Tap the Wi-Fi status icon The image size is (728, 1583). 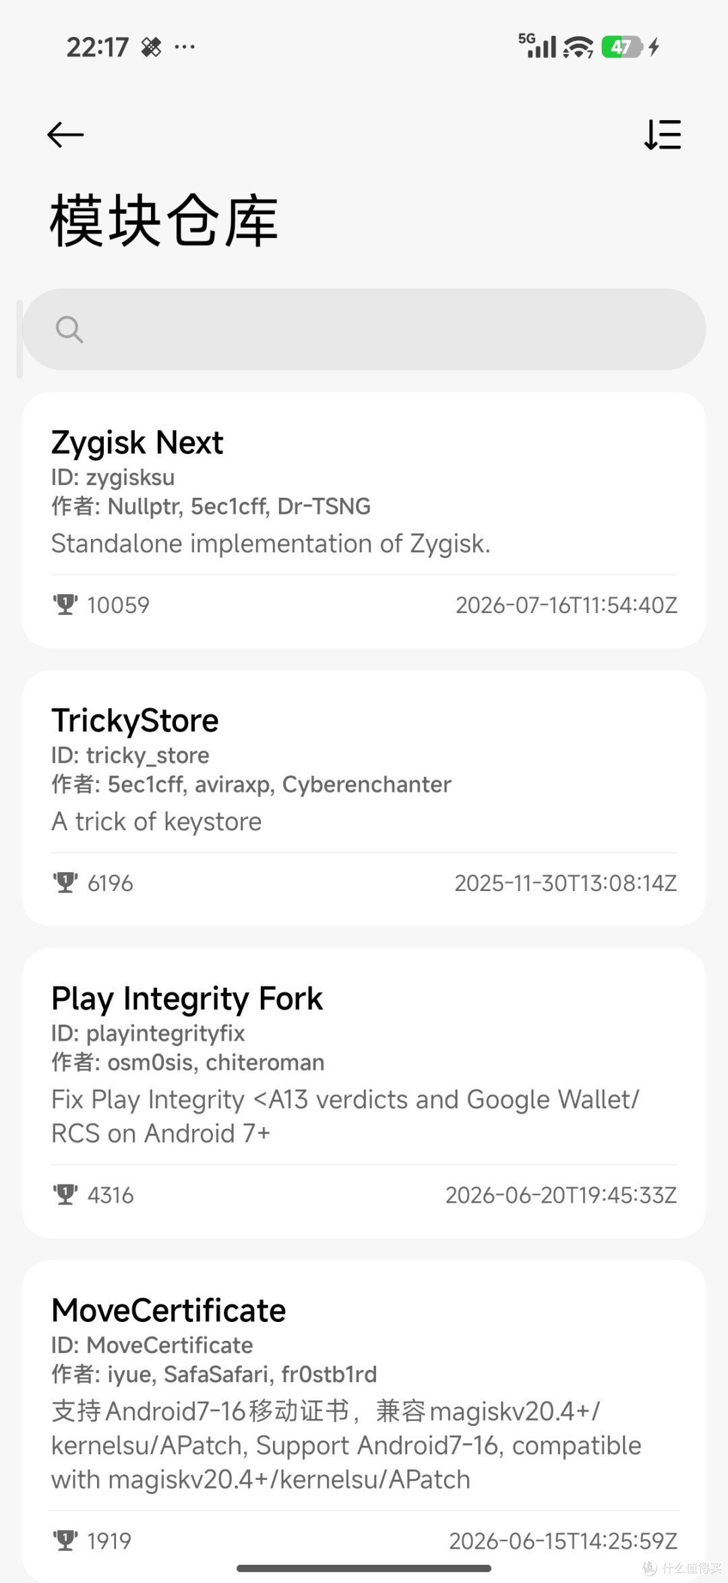point(578,47)
